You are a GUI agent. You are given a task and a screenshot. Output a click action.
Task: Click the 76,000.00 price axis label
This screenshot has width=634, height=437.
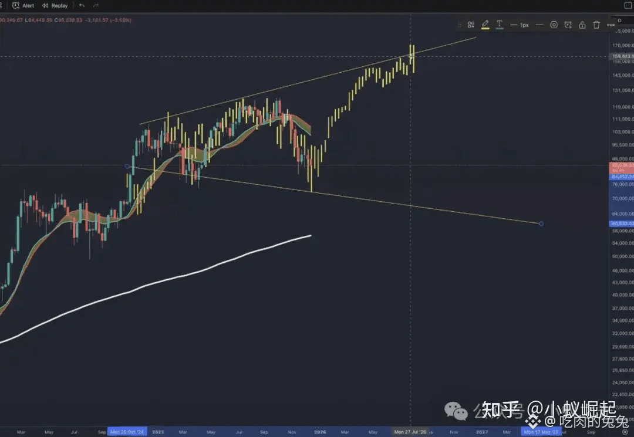pyautogui.click(x=623, y=184)
